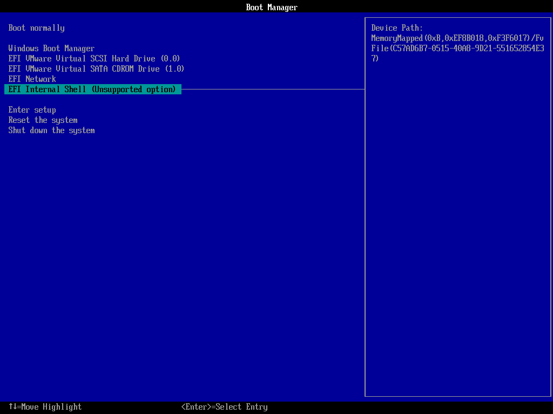The width and height of the screenshot is (553, 414).
Task: Select the Boot normally option
Action: 36,28
